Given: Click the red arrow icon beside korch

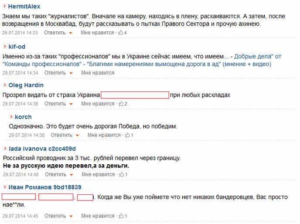Looking at the screenshot, I should 11,117.
